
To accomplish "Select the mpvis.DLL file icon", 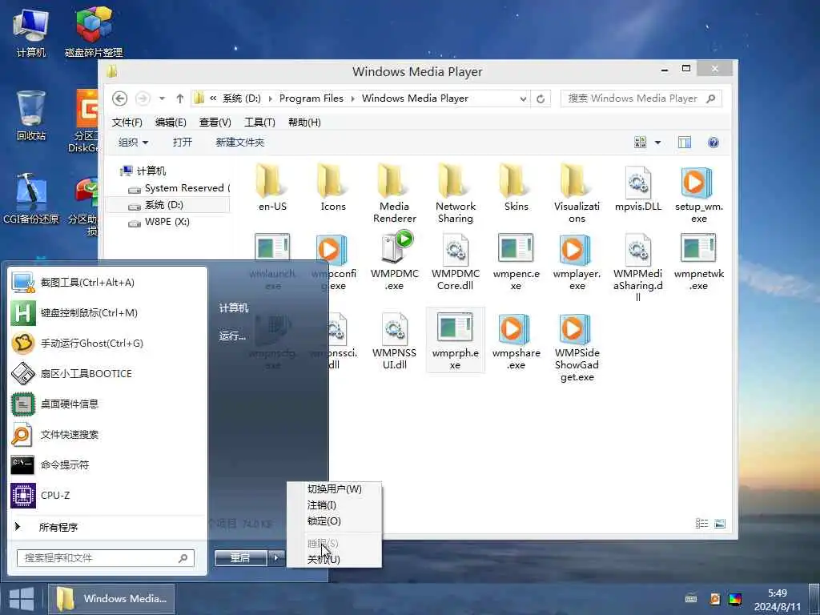I will (638, 182).
